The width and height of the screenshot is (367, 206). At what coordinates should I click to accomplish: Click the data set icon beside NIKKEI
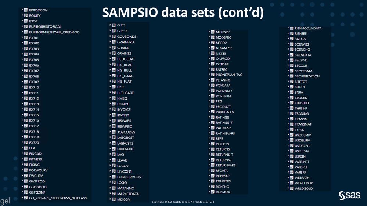(x=213, y=54)
